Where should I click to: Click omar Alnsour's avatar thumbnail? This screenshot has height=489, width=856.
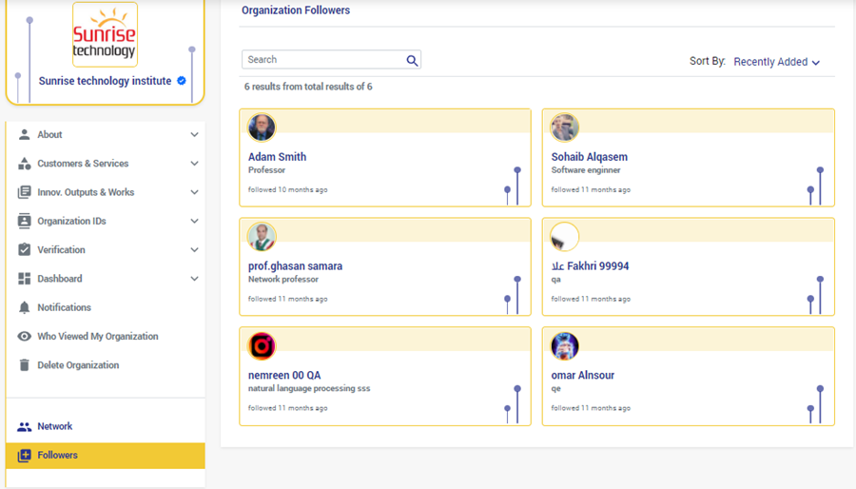tap(565, 346)
